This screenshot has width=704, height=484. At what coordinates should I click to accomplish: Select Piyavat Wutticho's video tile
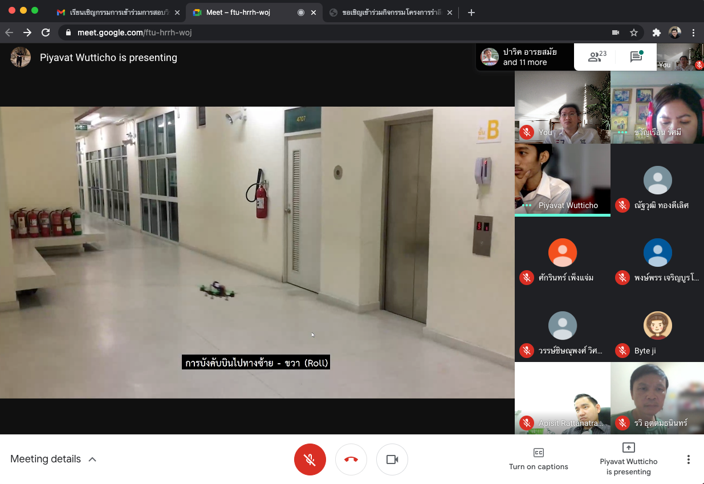click(x=562, y=178)
